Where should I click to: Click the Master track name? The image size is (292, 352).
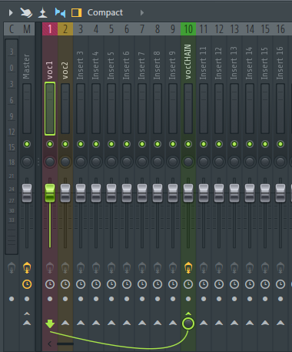tap(26, 66)
